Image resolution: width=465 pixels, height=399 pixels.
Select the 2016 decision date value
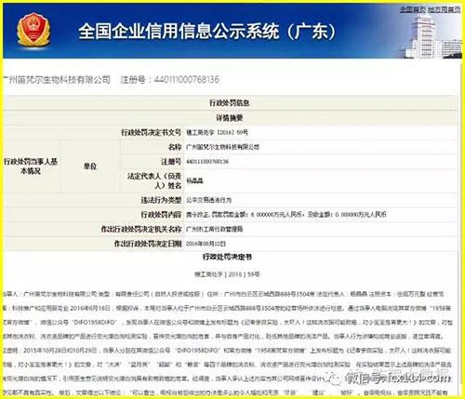206,244
